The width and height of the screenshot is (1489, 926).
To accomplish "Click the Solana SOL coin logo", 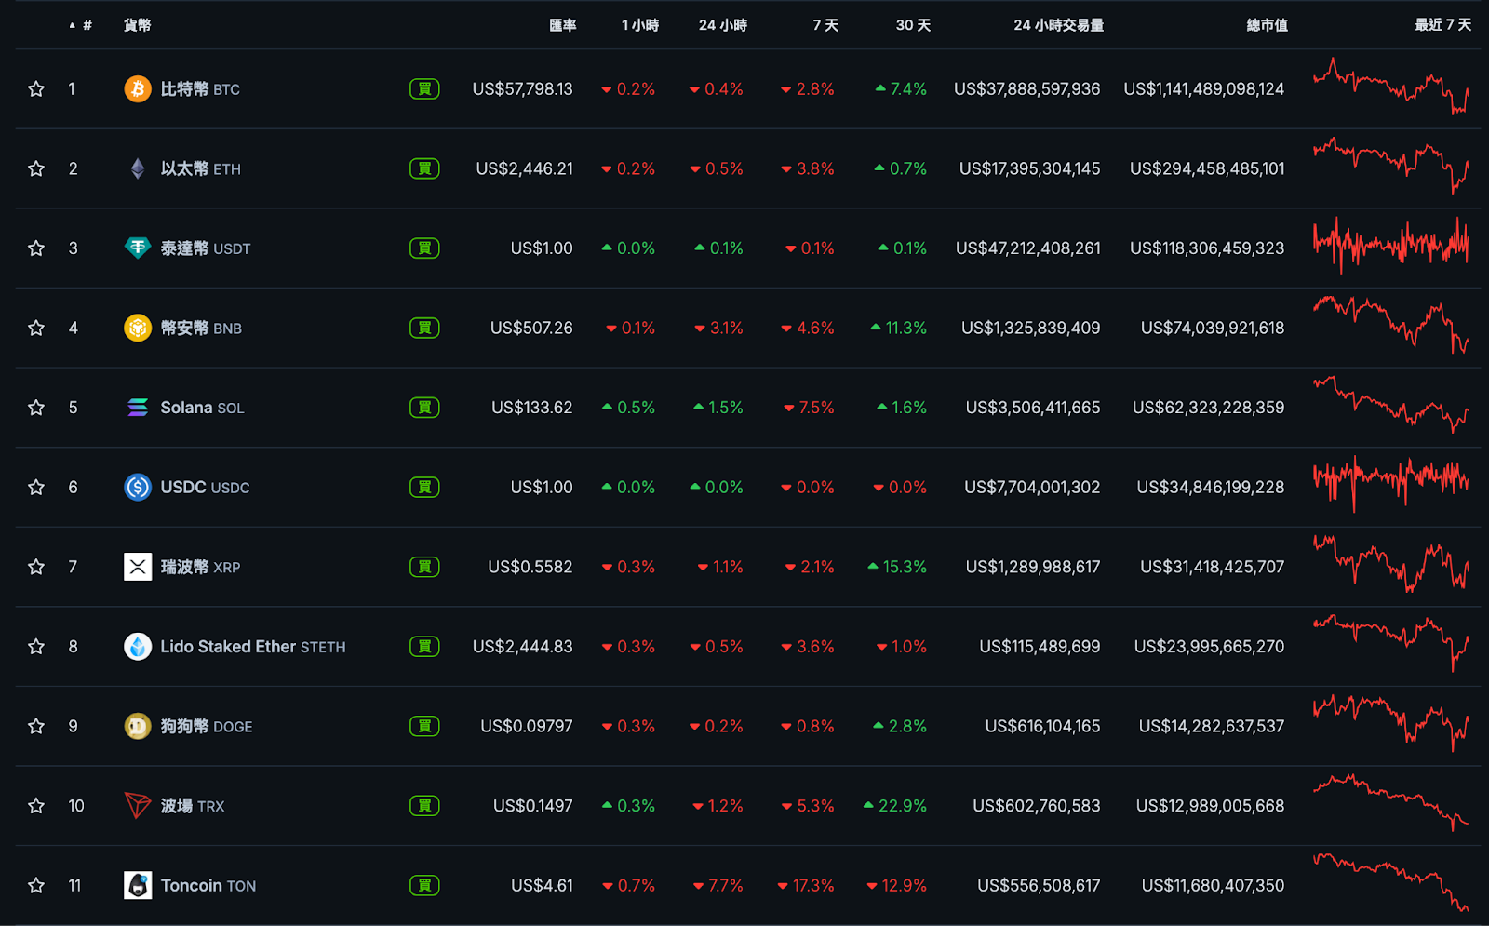I will click(138, 408).
